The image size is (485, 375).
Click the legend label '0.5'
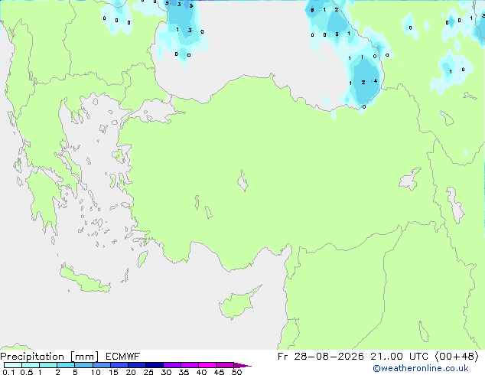click(26, 372)
